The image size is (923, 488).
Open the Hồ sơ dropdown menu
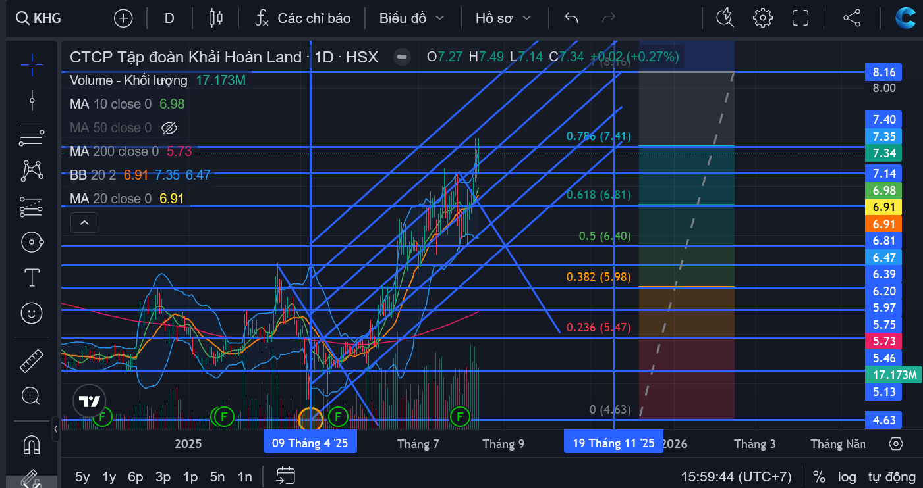point(503,18)
